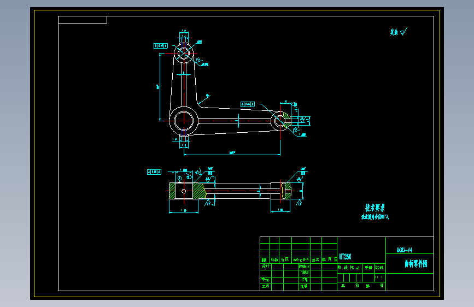474x307 pixels.
Task: Select the 分区 column header
Action: [x=285, y=260]
